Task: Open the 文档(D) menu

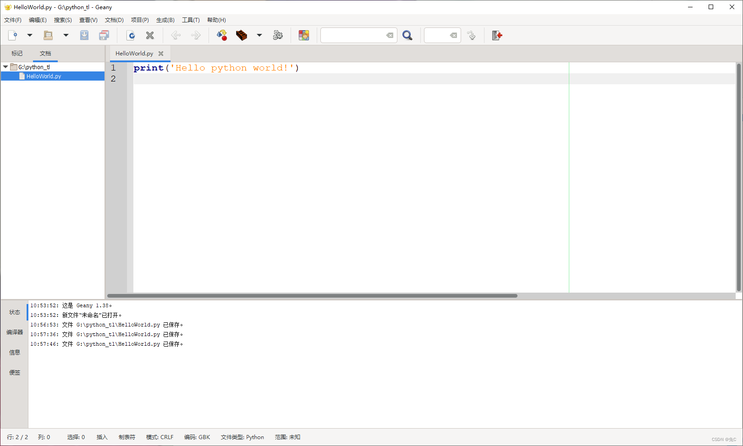Action: [114, 20]
